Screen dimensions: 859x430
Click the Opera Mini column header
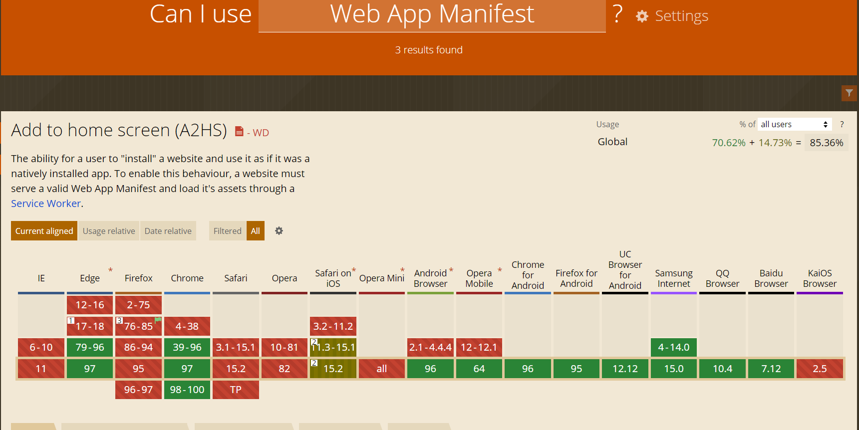pyautogui.click(x=382, y=278)
